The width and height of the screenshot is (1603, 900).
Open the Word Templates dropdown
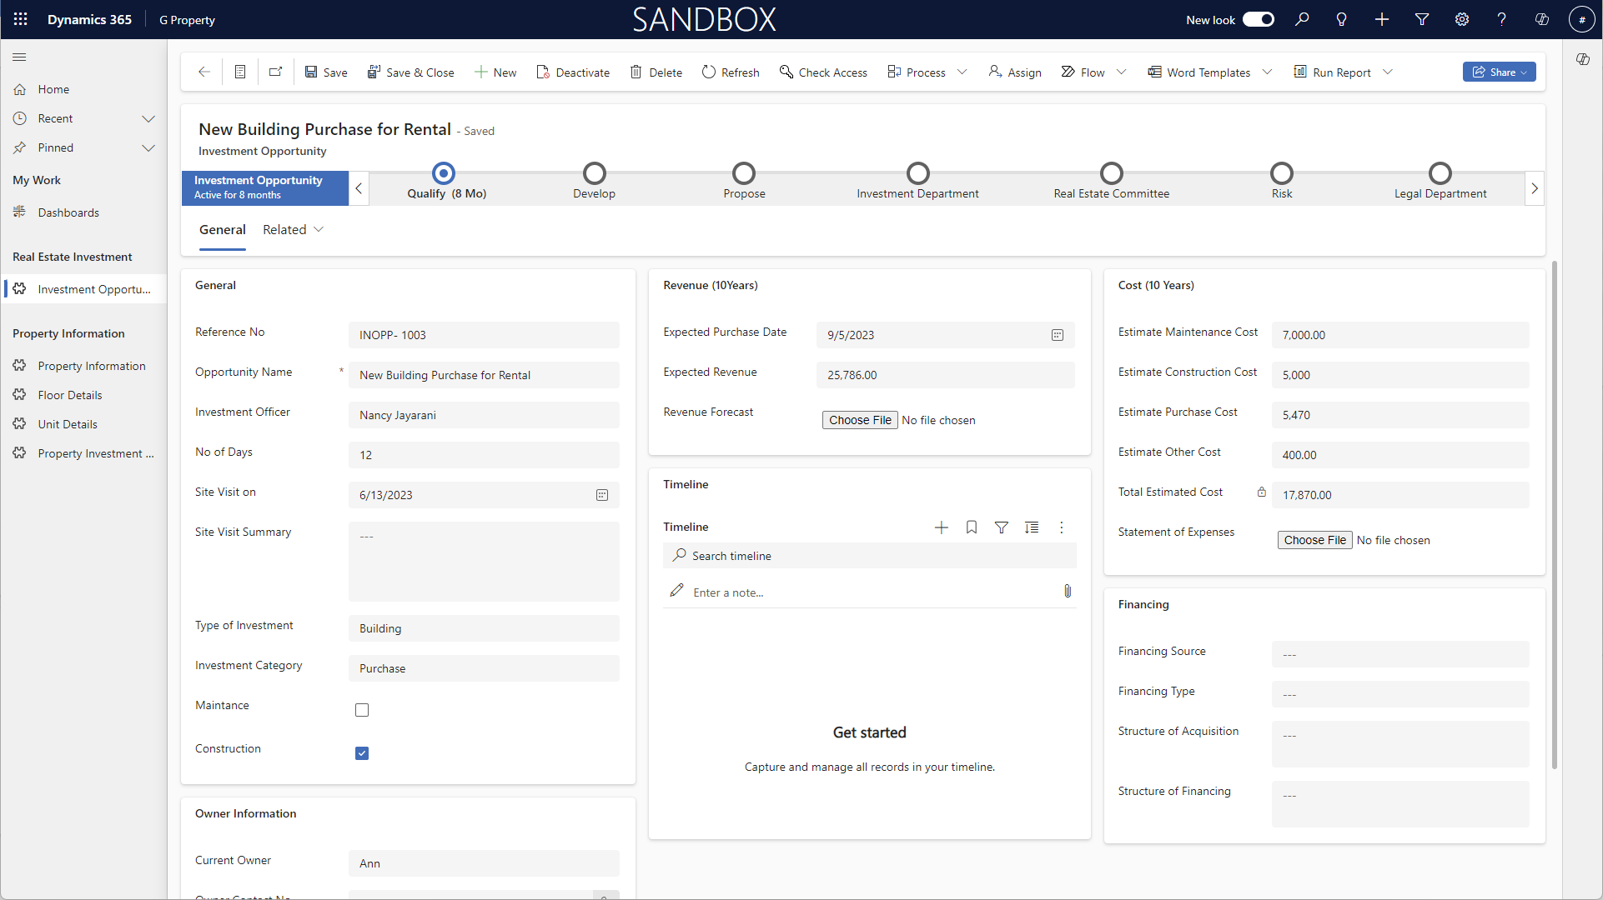tap(1267, 72)
